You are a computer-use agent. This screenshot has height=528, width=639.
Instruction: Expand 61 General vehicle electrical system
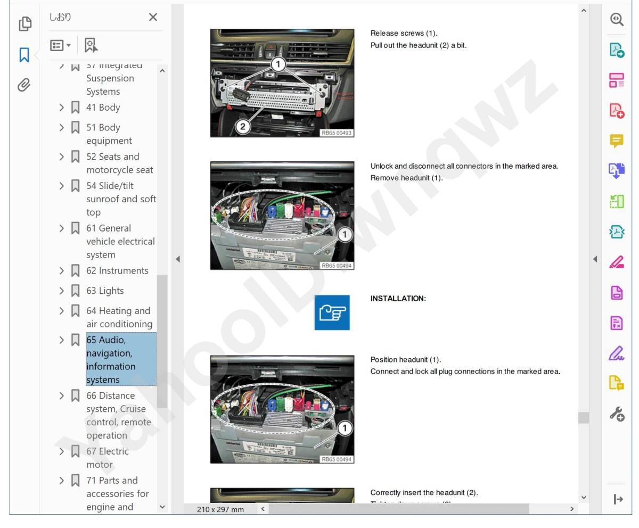62,228
